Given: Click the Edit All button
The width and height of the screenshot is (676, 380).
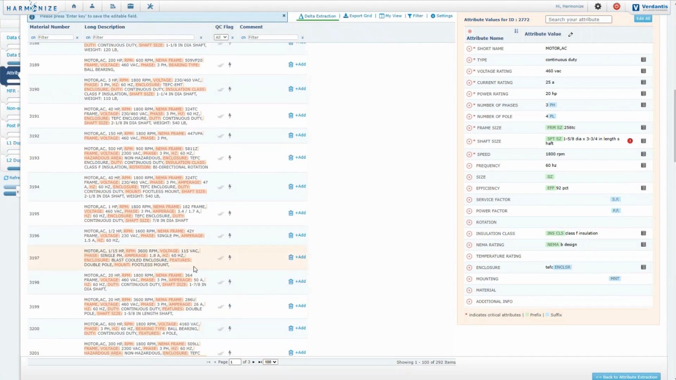Looking at the screenshot, I should (643, 19).
